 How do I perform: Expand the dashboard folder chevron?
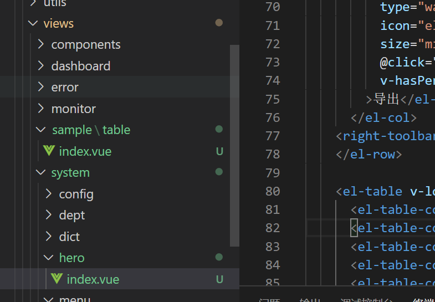(40, 66)
